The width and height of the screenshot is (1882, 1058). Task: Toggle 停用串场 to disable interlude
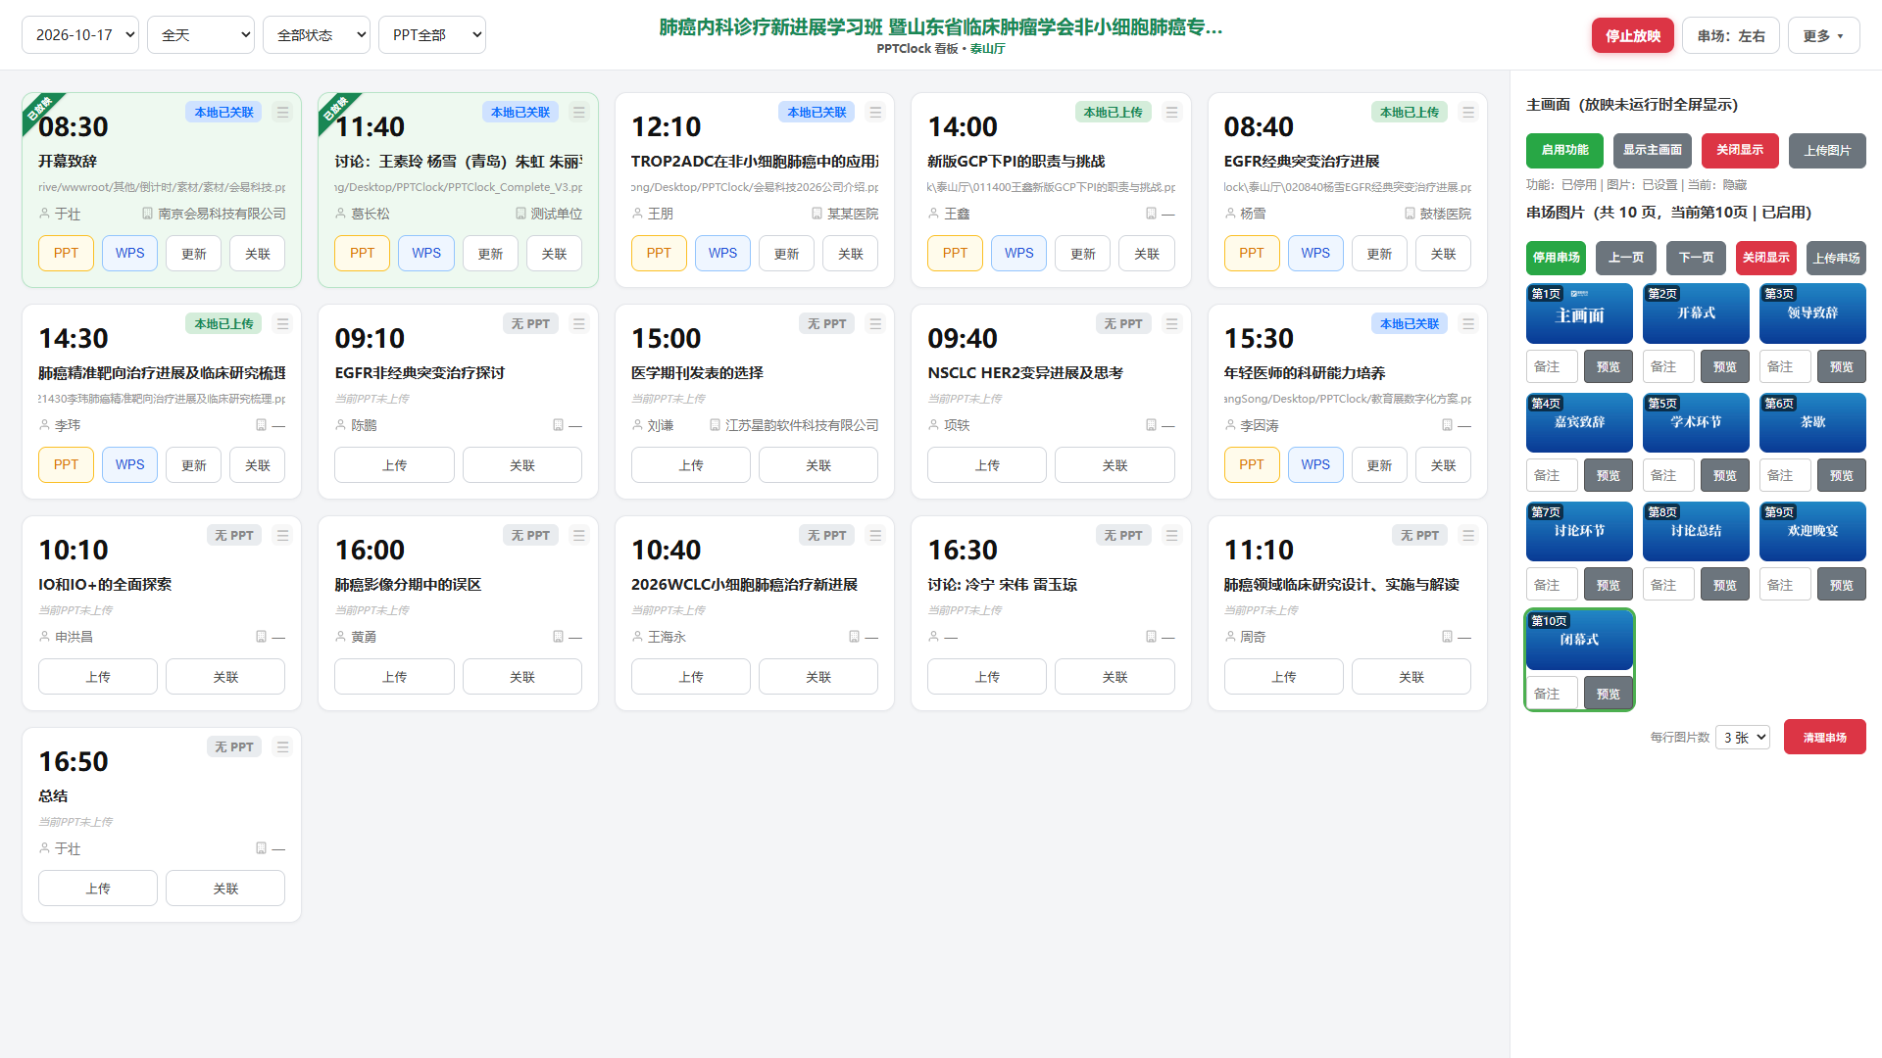pos(1556,259)
